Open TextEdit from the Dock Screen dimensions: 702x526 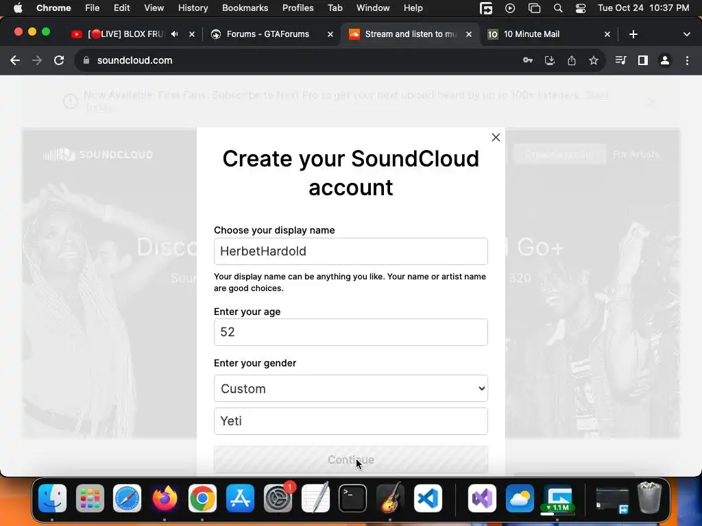pyautogui.click(x=315, y=498)
